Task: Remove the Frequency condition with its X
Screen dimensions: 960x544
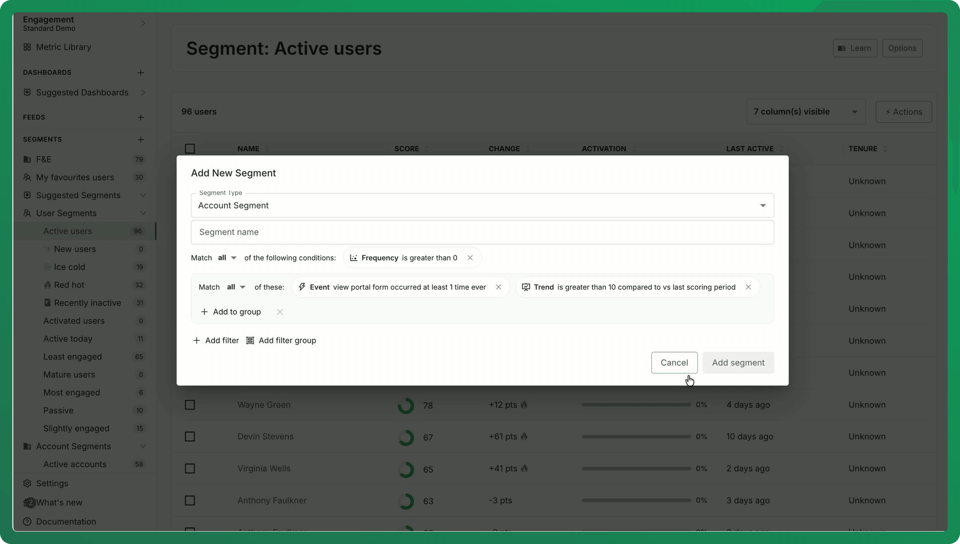Action: coord(470,258)
